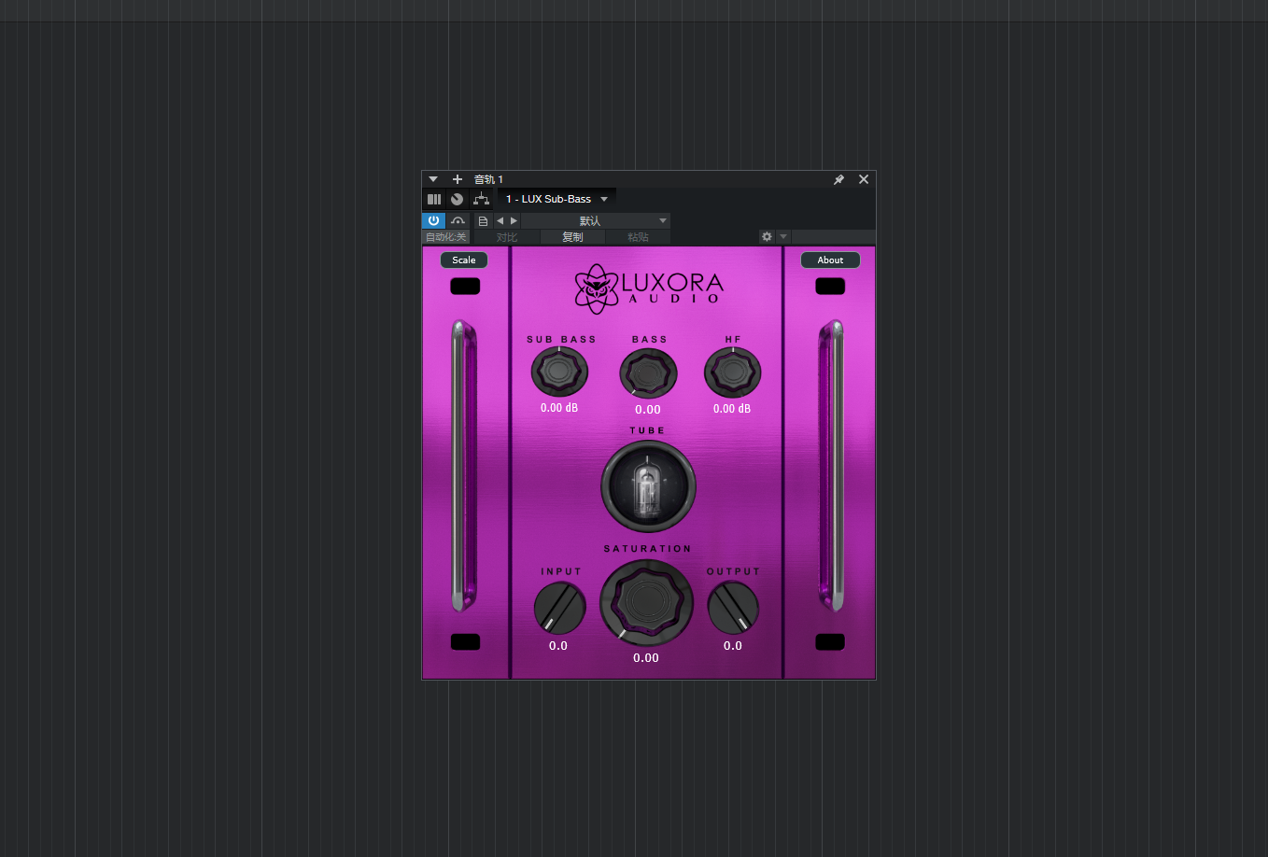The image size is (1268, 857).
Task: Click the BASS knob
Action: tap(648, 374)
